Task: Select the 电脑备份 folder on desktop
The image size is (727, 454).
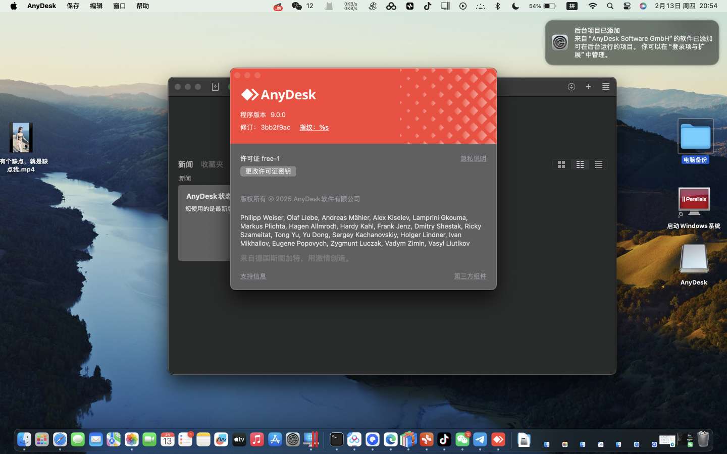Action: pos(695,141)
